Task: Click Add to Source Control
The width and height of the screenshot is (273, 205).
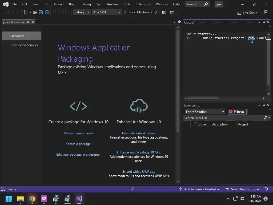Action: point(199,189)
